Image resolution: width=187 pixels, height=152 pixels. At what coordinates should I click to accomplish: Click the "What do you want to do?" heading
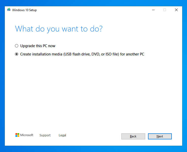tap(59, 29)
